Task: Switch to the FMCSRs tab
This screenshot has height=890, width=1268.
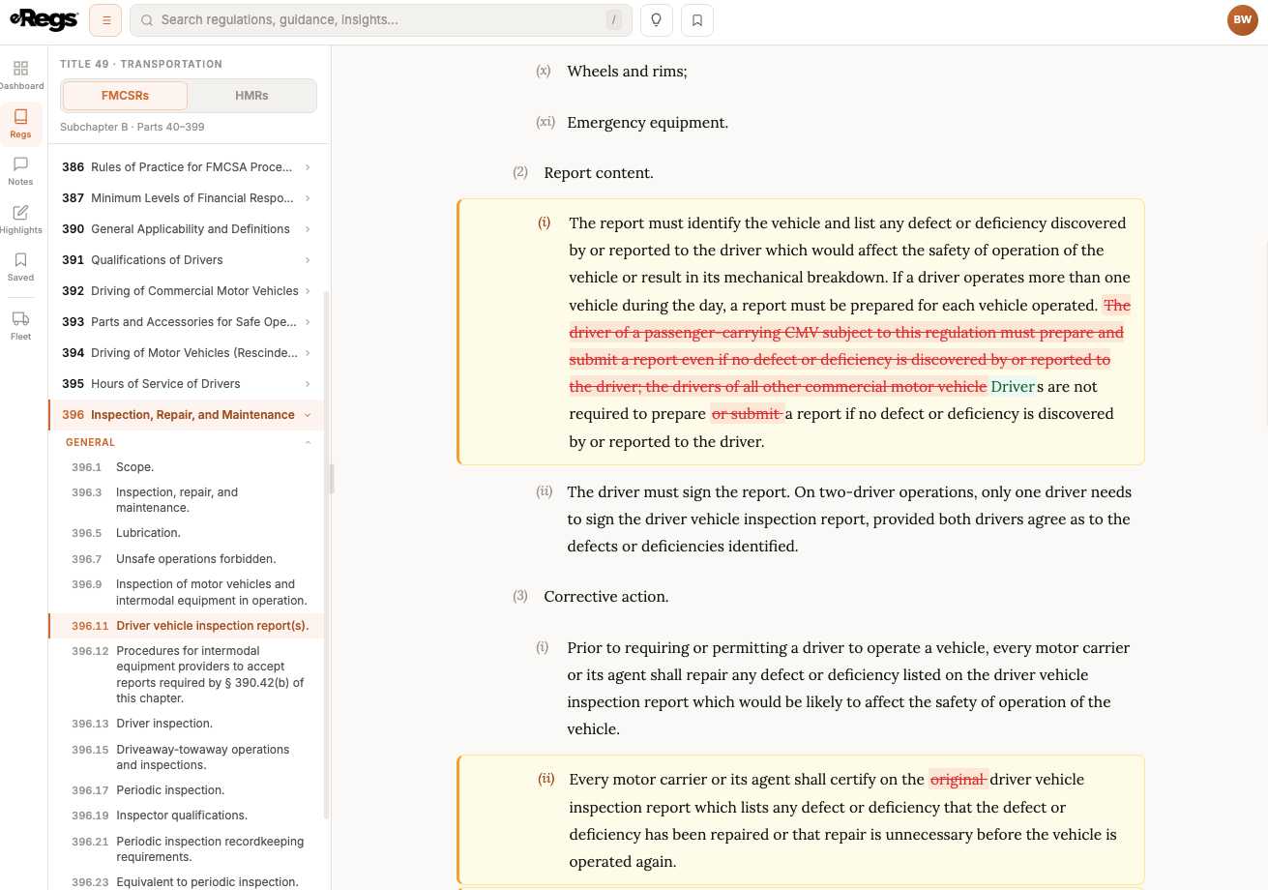Action: pyautogui.click(x=126, y=96)
